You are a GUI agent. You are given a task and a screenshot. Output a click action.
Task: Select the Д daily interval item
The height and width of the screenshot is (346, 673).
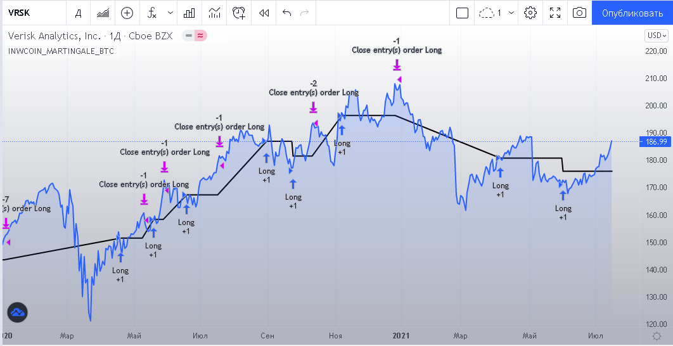[x=78, y=13]
